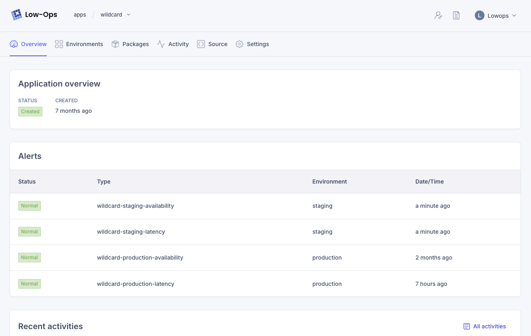The height and width of the screenshot is (336, 531).
Task: Click the Packages box icon
Action: coord(115,44)
